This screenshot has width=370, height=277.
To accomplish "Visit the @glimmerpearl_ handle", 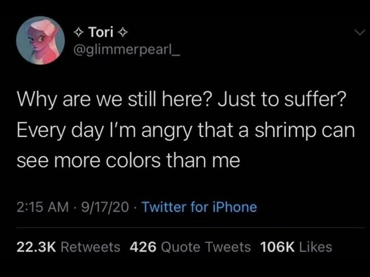I will point(127,50).
